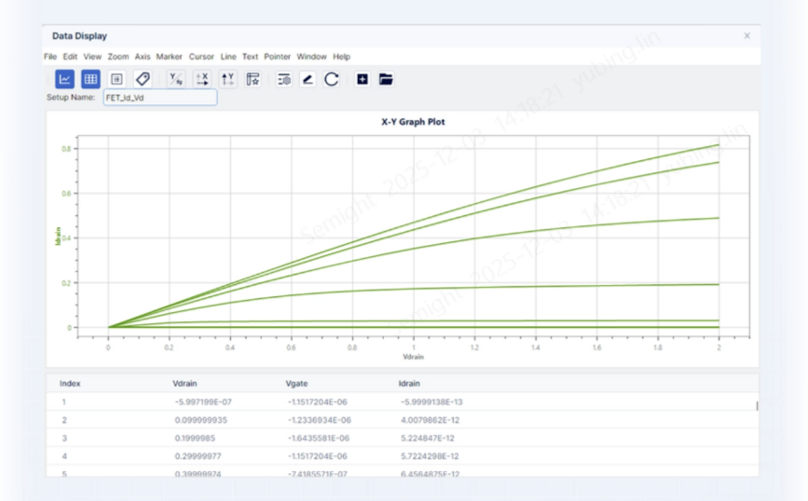The height and width of the screenshot is (501, 808).
Task: Open the Marker menu
Action: (169, 57)
